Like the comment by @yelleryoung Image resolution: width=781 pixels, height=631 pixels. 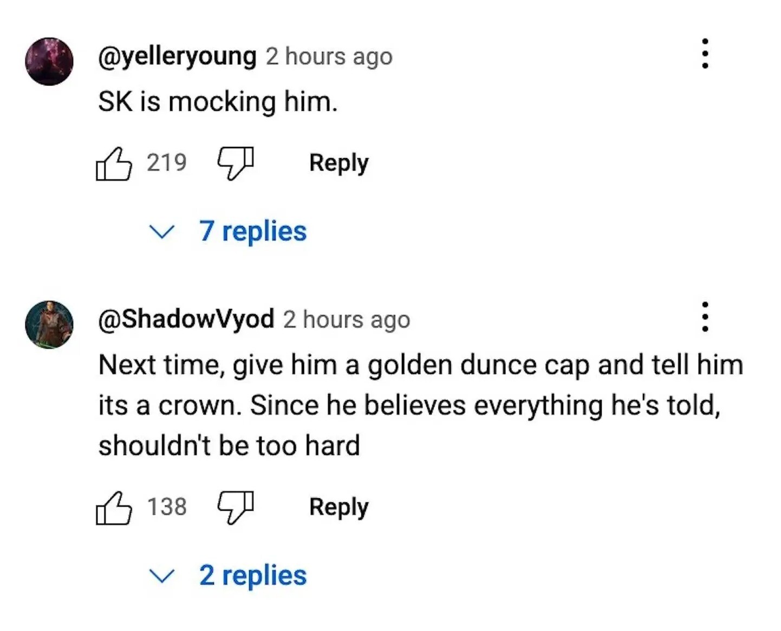point(114,164)
